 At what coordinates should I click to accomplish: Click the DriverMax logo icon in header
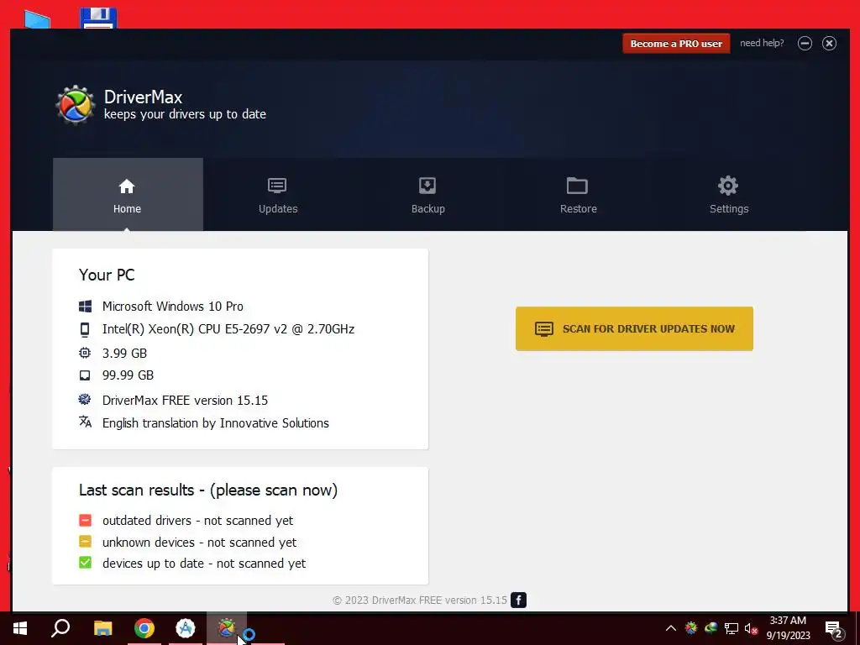[x=75, y=105]
